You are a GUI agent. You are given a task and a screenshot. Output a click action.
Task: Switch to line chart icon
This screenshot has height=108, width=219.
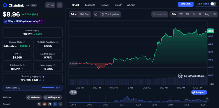click(x=96, y=14)
